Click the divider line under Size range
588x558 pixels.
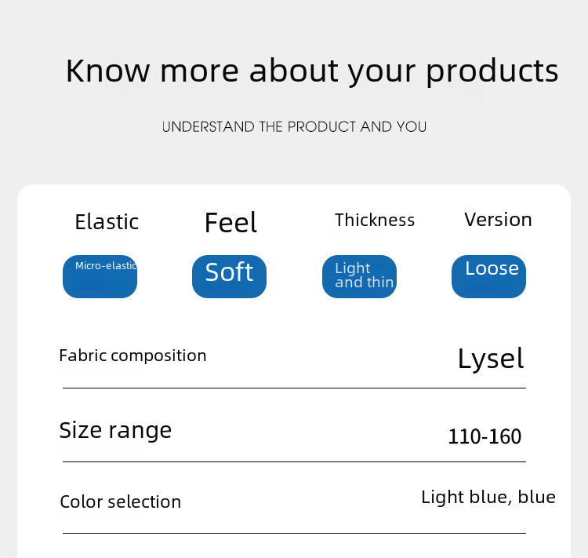click(x=294, y=461)
